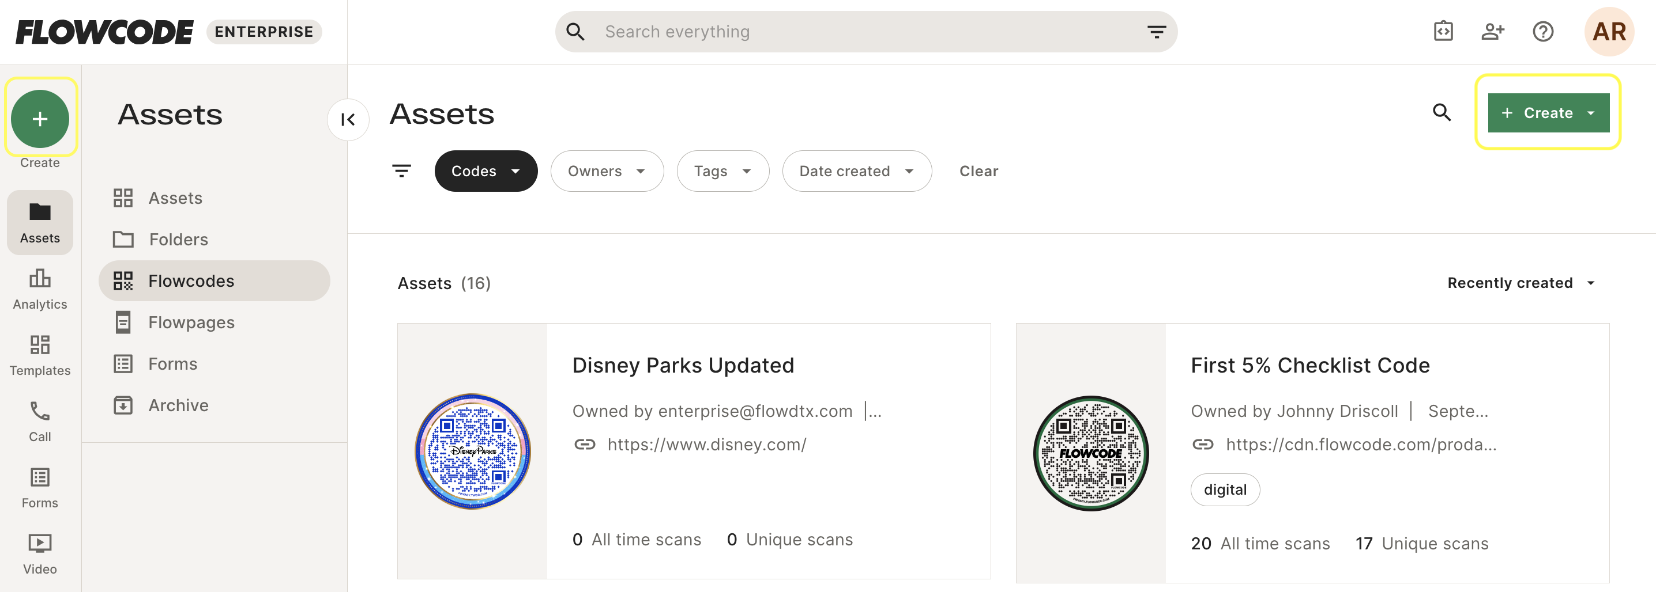This screenshot has height=592, width=1656.
Task: Expand the Date created filter dropdown
Action: click(x=856, y=171)
